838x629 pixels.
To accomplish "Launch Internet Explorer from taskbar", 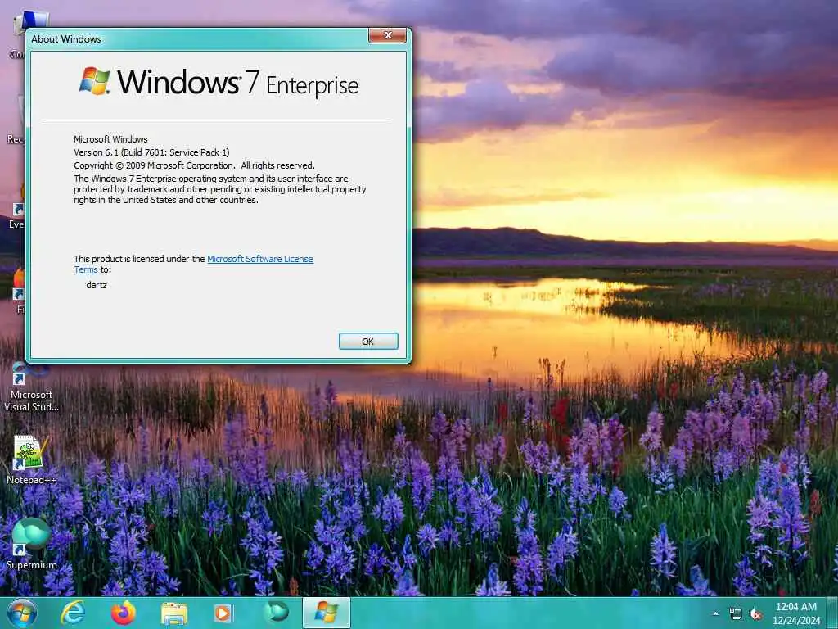I will pyautogui.click(x=73, y=613).
